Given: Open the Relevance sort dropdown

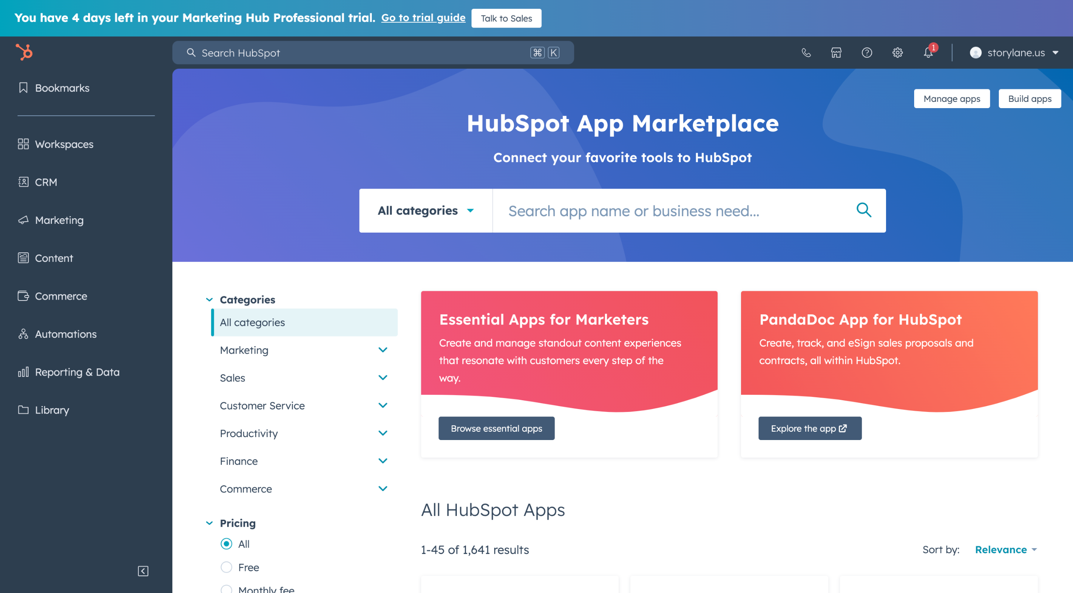Looking at the screenshot, I should 1006,549.
